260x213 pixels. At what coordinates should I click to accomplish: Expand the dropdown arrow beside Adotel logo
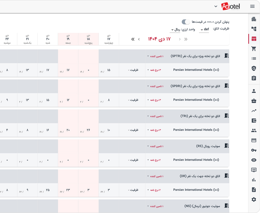(x=216, y=6)
